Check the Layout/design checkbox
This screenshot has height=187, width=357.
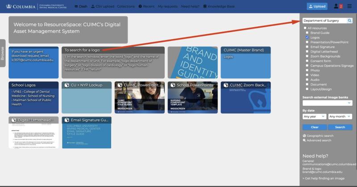click(x=307, y=89)
